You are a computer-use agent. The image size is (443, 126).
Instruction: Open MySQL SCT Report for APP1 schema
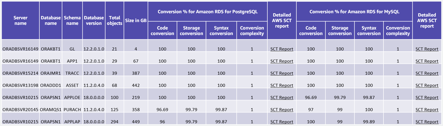(427, 61)
